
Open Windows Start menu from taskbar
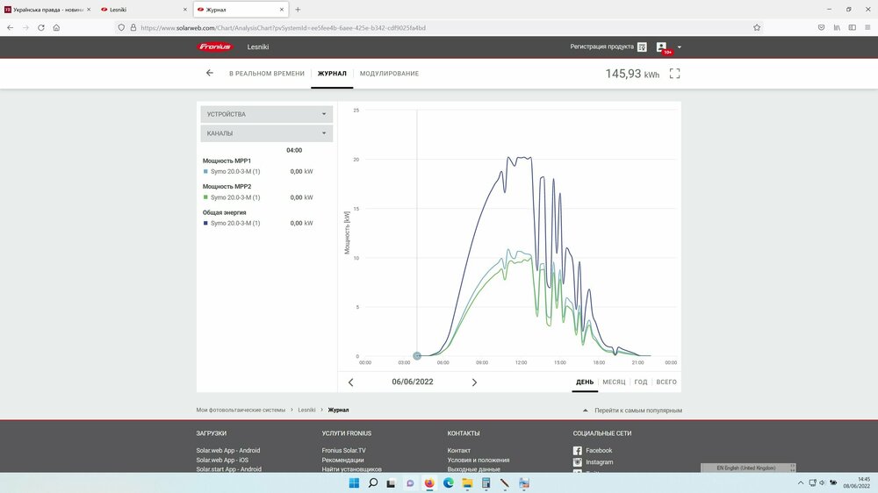click(353, 482)
